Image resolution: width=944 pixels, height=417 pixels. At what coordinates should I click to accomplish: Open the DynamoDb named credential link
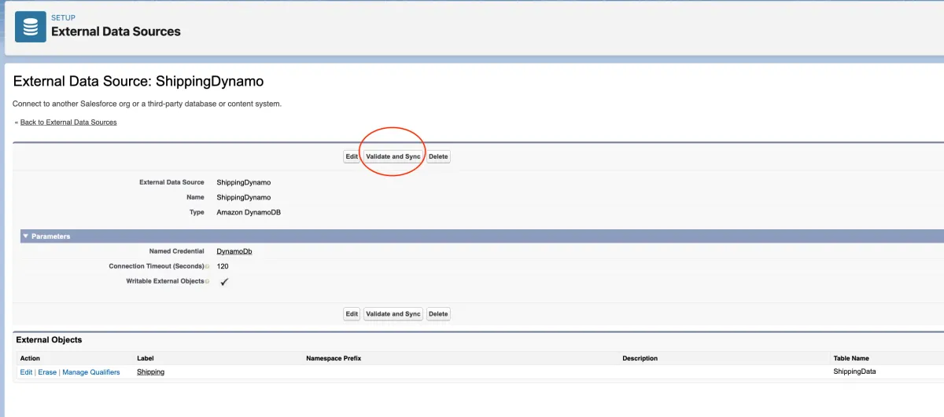click(234, 251)
